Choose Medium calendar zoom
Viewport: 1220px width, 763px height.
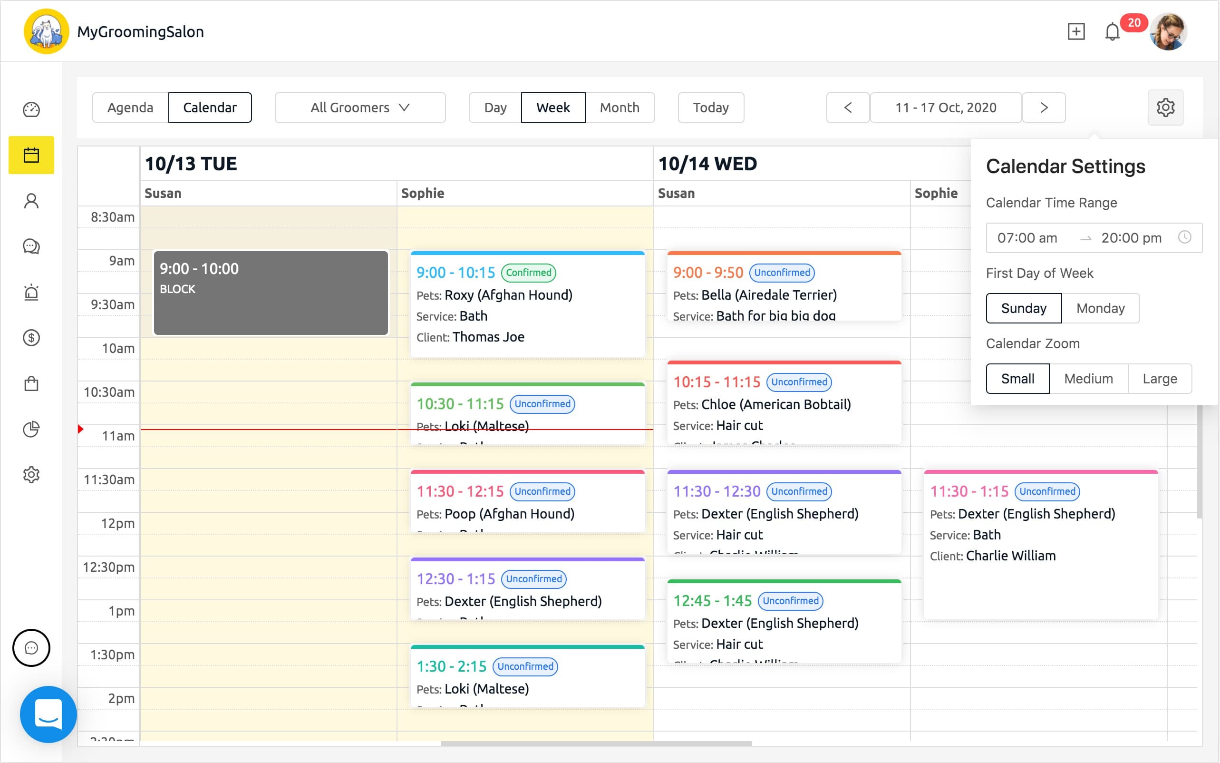click(1088, 379)
